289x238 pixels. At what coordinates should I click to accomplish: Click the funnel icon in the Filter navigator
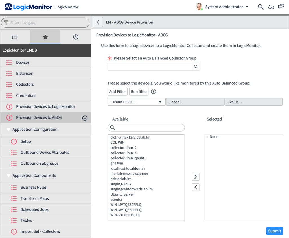tap(6, 22)
